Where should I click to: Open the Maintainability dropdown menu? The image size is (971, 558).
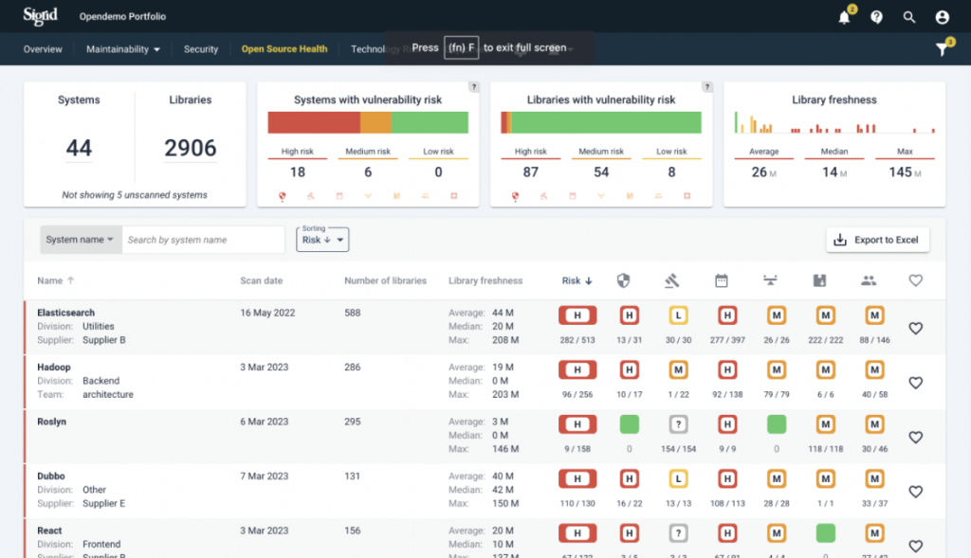pyautogui.click(x=121, y=48)
